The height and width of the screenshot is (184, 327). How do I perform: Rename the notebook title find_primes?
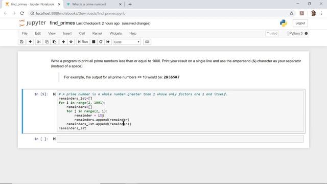tap(62, 23)
